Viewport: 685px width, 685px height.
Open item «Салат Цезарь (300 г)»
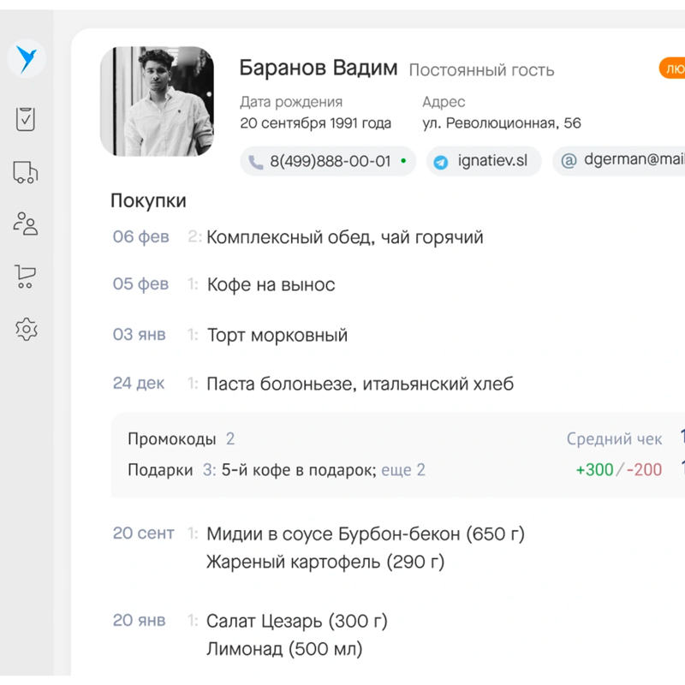coord(297,621)
